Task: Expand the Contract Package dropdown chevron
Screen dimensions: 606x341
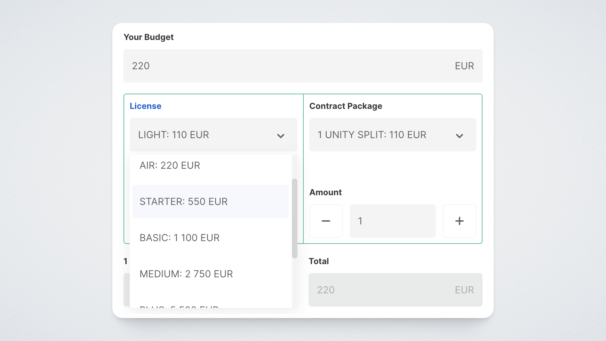Action: point(459,135)
